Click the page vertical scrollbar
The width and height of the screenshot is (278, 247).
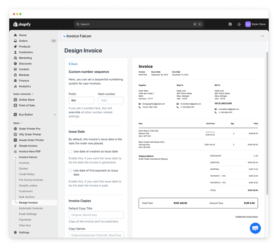coord(267,123)
